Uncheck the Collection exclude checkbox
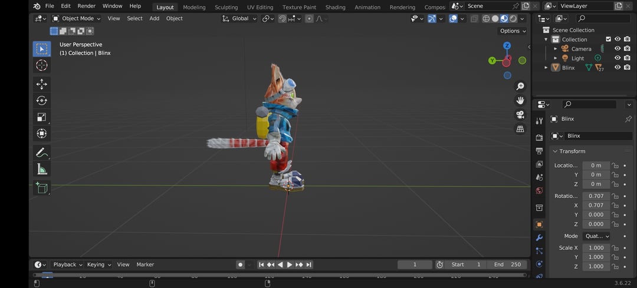Viewport: 637px width, 288px height. (609, 39)
